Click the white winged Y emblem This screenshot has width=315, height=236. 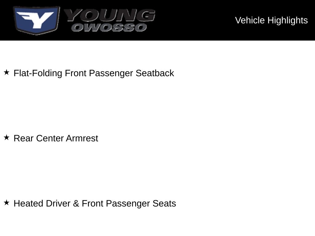pos(35,20)
